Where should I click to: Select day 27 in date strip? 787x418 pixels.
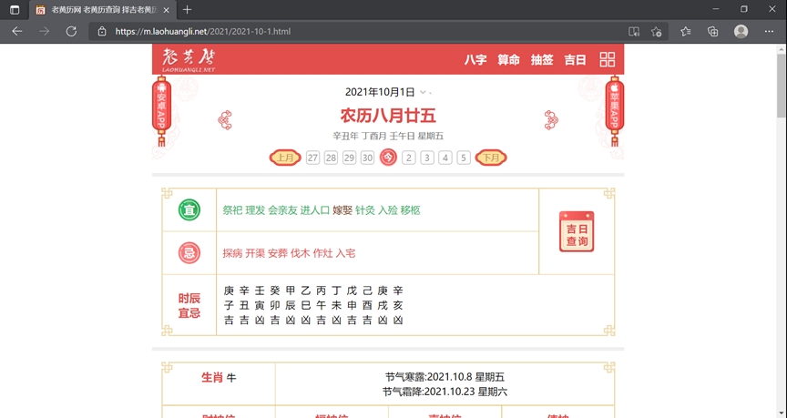312,158
